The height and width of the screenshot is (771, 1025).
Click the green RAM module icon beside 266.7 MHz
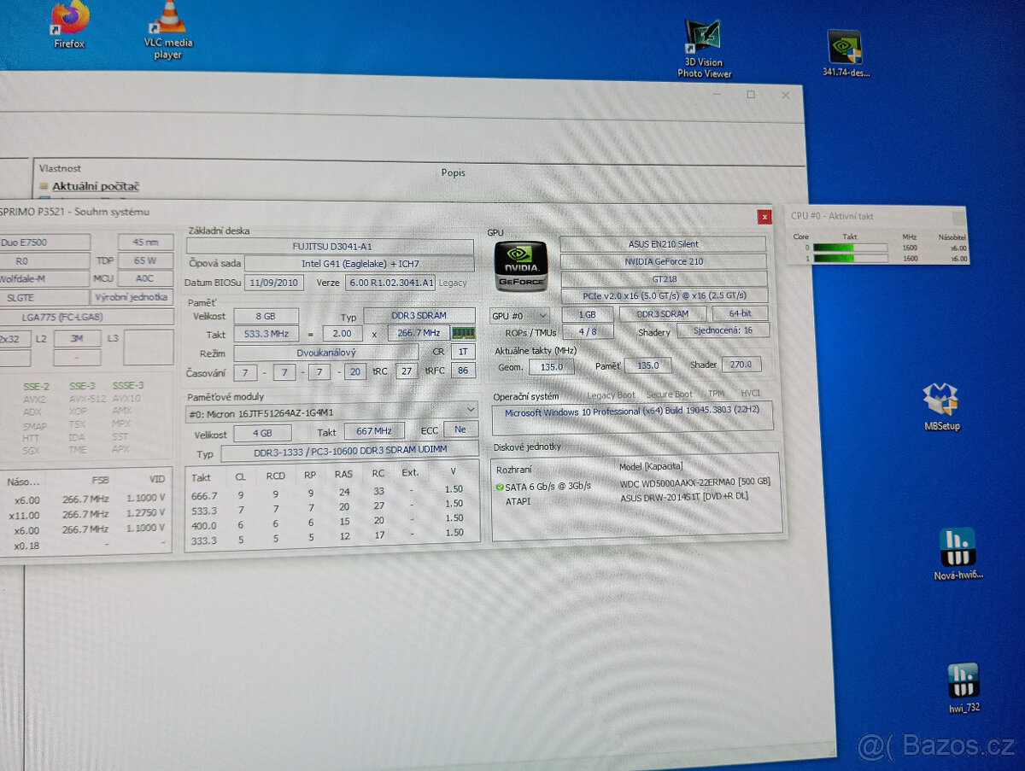pos(462,333)
